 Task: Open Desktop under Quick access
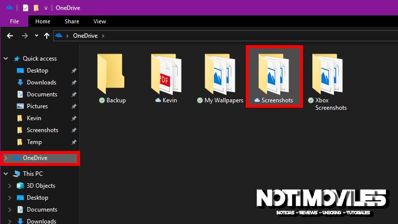tap(37, 71)
